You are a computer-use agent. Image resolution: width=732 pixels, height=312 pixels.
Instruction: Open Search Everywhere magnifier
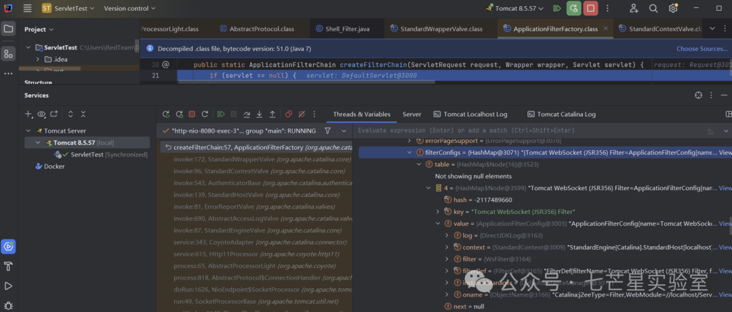point(653,8)
